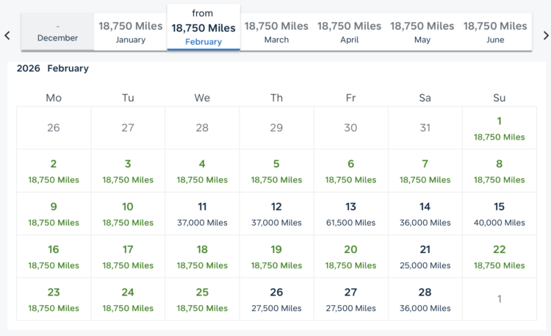
Task: Click the selected February month tab
Action: coord(204,28)
